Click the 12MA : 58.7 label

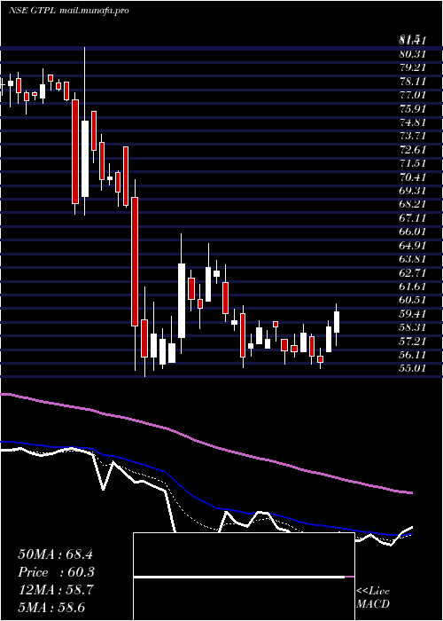(x=55, y=590)
